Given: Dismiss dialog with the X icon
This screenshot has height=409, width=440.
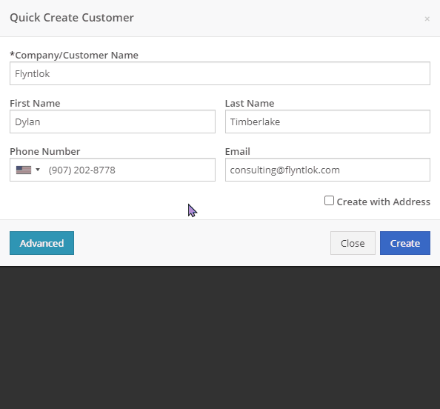Looking at the screenshot, I should (x=427, y=19).
